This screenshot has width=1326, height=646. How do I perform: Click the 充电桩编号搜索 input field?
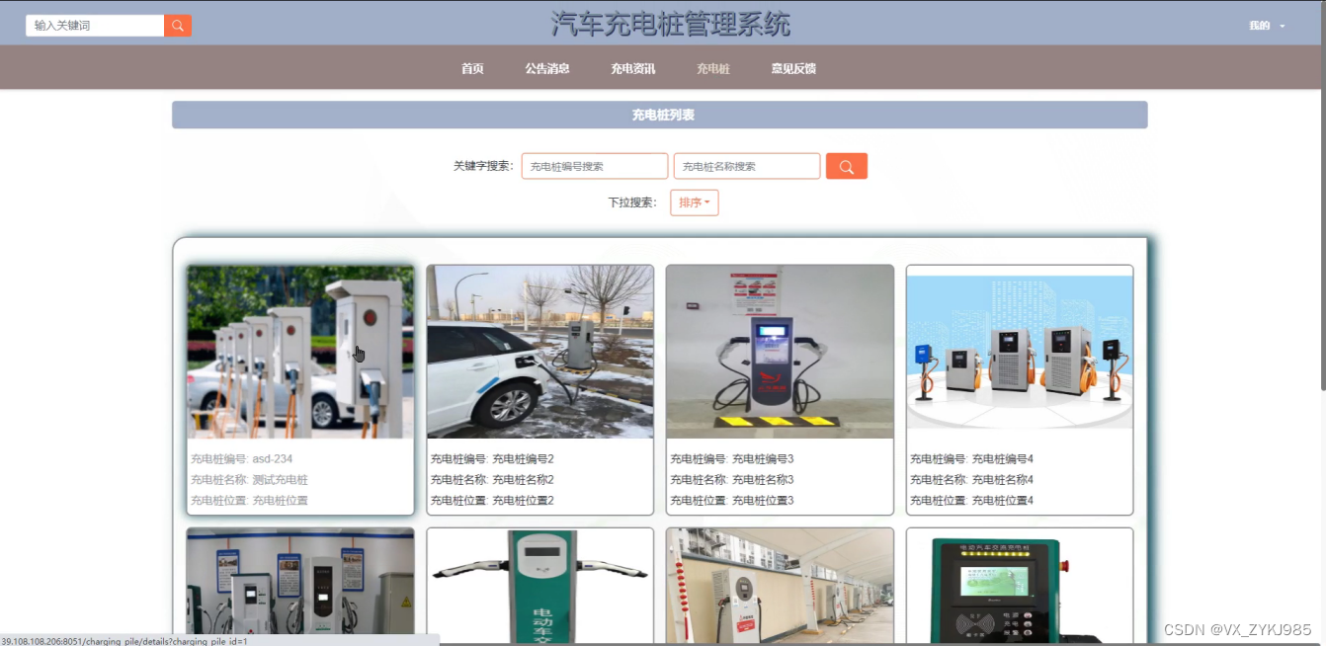(595, 167)
